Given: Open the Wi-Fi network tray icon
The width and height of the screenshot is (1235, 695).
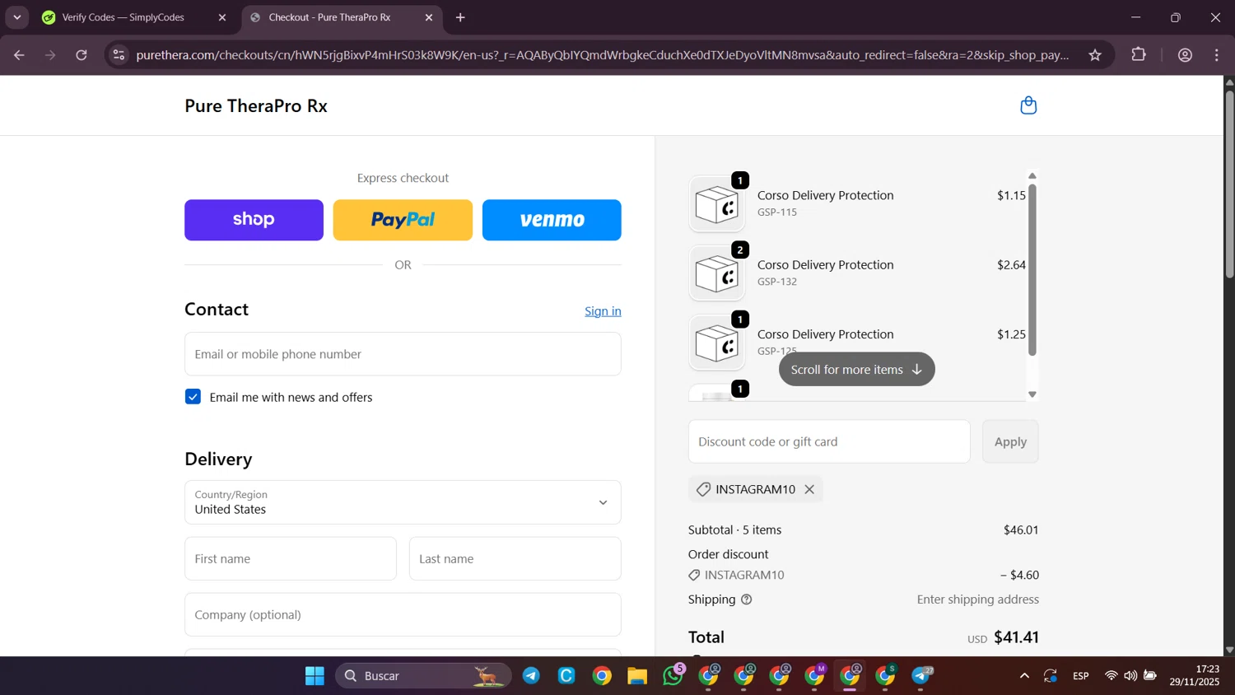Looking at the screenshot, I should coord(1111,676).
